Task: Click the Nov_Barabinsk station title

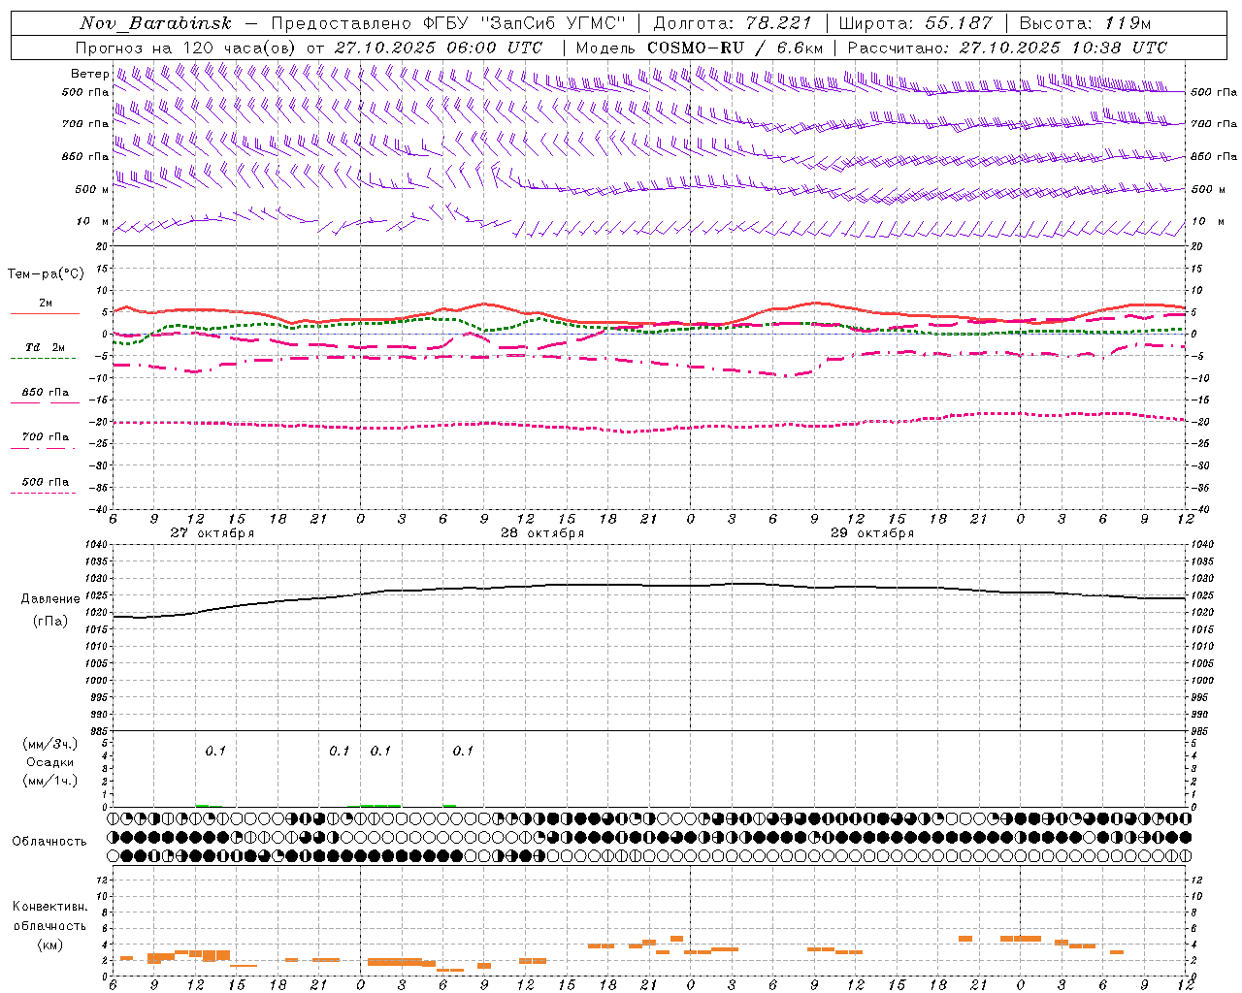Action: 155,24
